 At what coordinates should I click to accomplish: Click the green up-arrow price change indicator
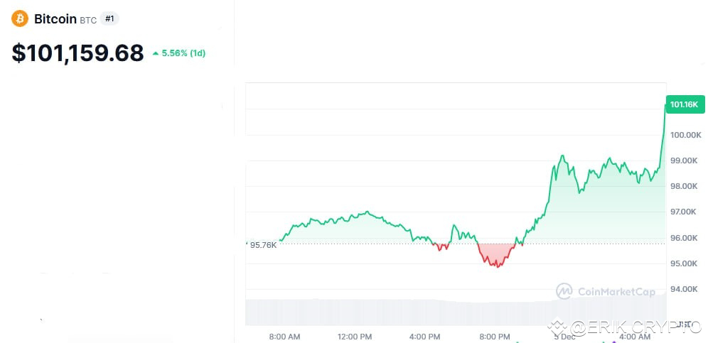156,53
